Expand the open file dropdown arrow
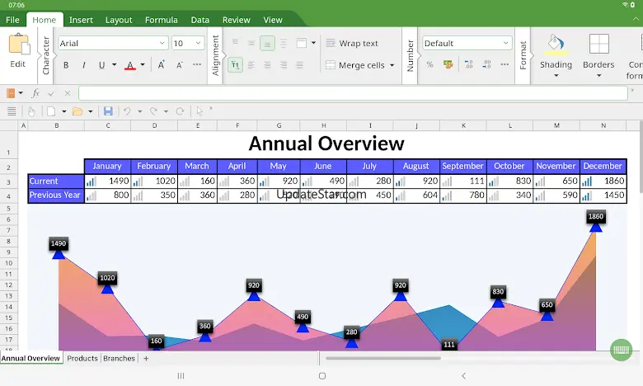 tap(90, 111)
